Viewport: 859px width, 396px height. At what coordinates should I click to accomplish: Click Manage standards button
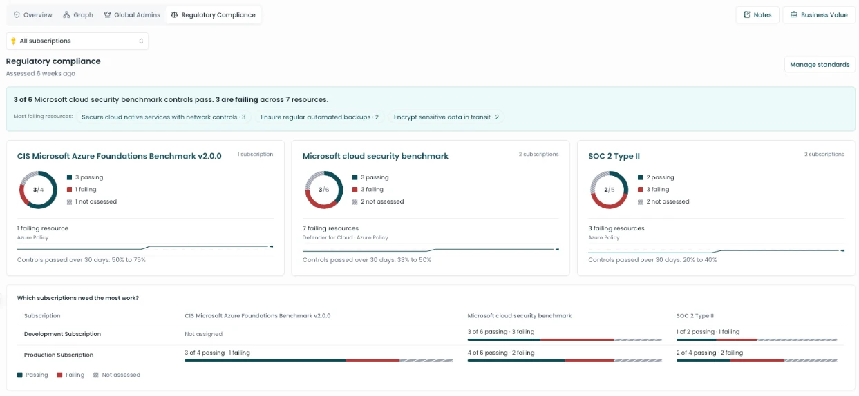point(820,64)
